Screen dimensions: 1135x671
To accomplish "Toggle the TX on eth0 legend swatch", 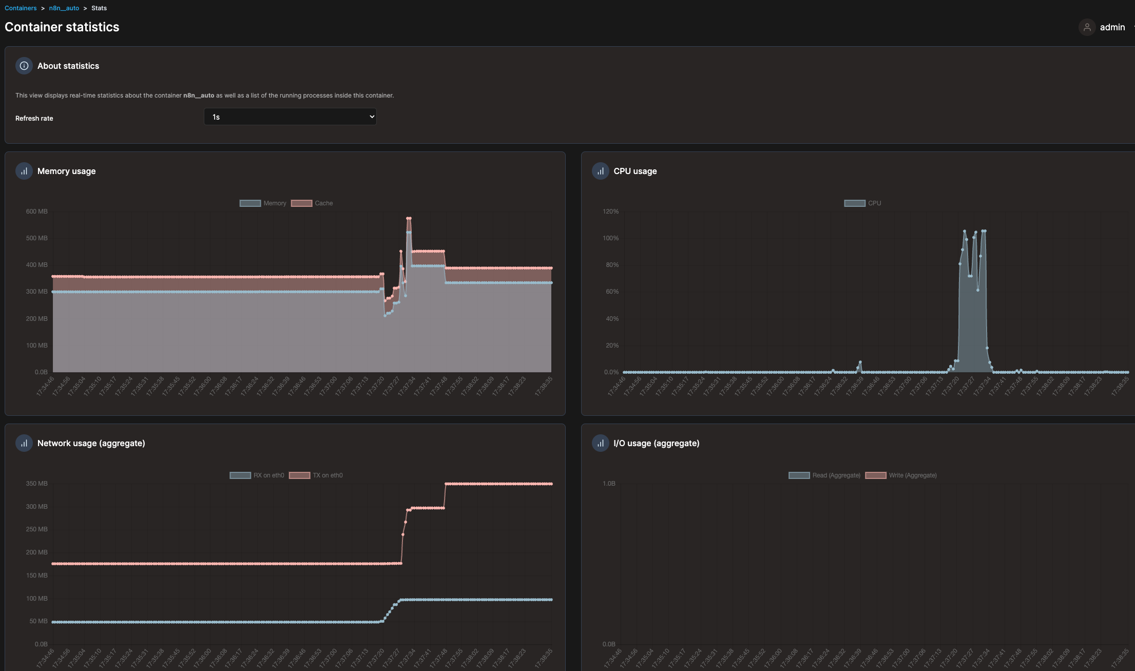I will pyautogui.click(x=301, y=475).
